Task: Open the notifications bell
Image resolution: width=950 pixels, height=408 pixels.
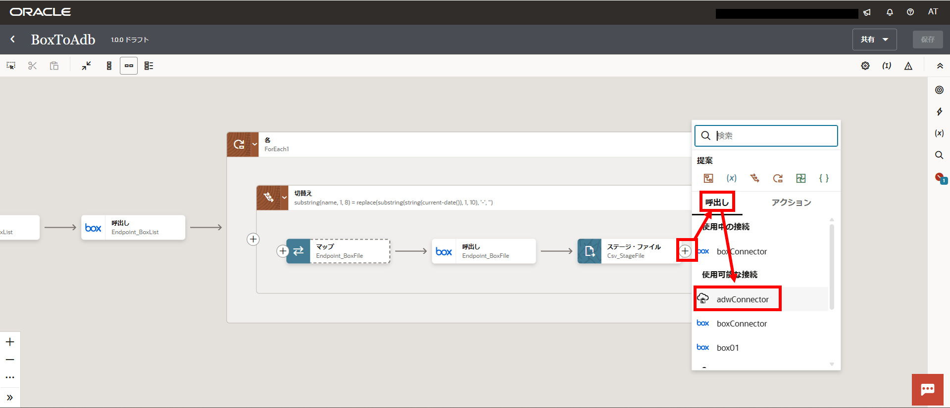Action: 890,12
